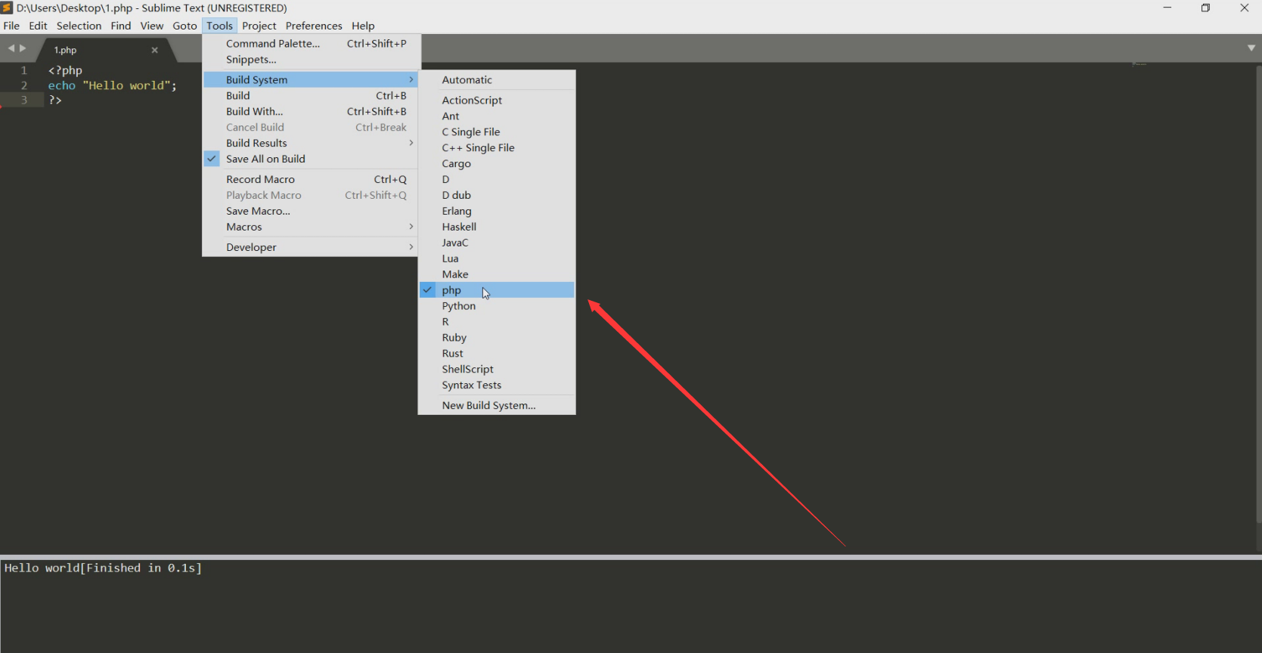Select the checked php build system
This screenshot has height=653, width=1262.
click(497, 290)
